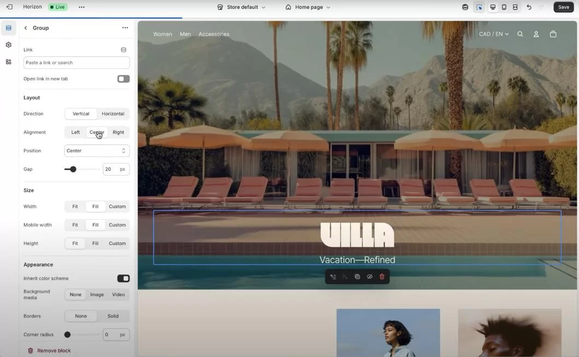Click the undo arrow icon
The height and width of the screenshot is (357, 579).
[x=529, y=7]
